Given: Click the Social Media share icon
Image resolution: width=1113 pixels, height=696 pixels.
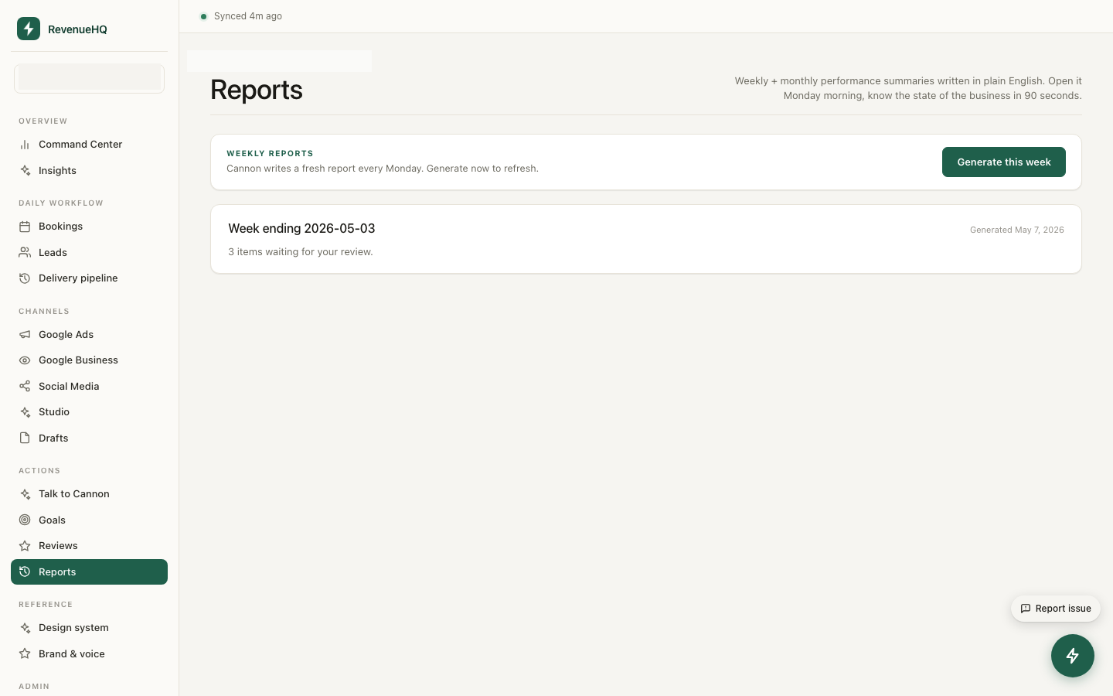Looking at the screenshot, I should pos(25,387).
